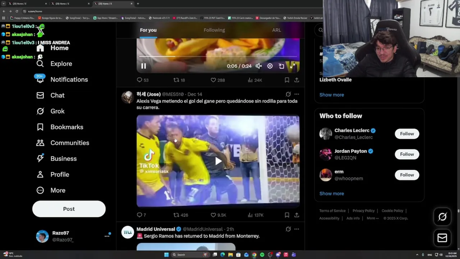Open Madrid Universal profile name
This screenshot has height=259, width=460.
coord(156,229)
